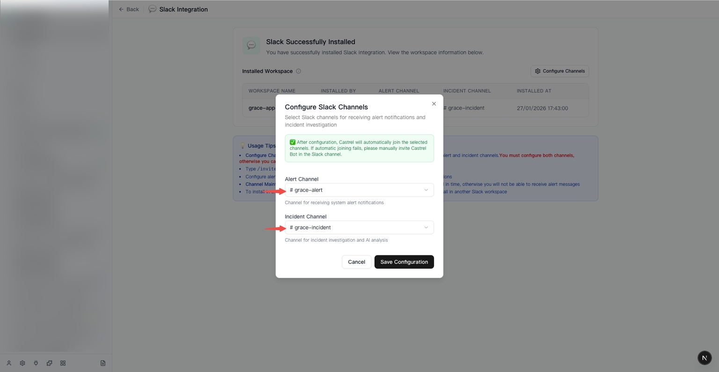719x372 pixels.
Task: Dismiss the Configure Slack Channels dialog
Action: tap(433, 104)
